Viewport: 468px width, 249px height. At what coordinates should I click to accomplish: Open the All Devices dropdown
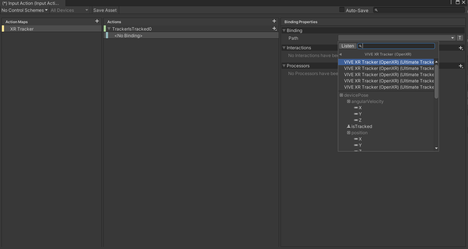pos(69,10)
